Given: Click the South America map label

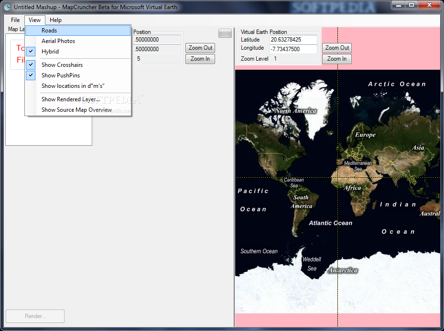Looking at the screenshot, I should click(301, 202).
